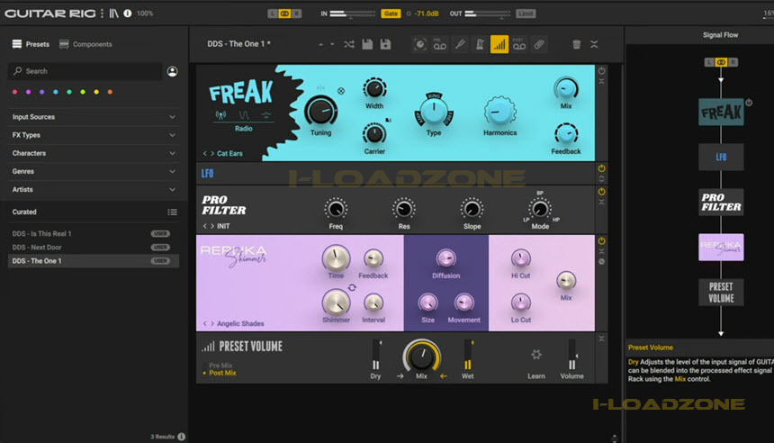Viewport: 774px width, 443px height.
Task: Expand the Genres filter
Action: (94, 171)
